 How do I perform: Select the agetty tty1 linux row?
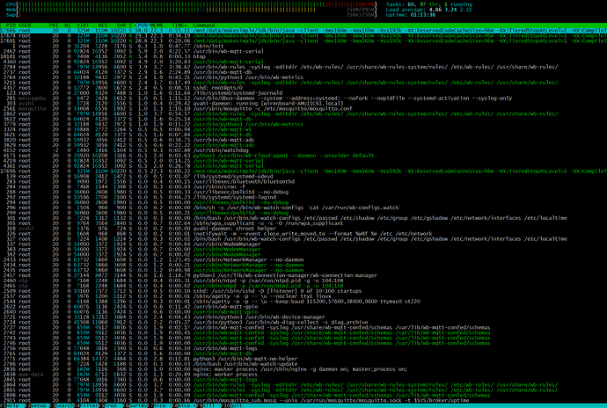click(x=303, y=296)
